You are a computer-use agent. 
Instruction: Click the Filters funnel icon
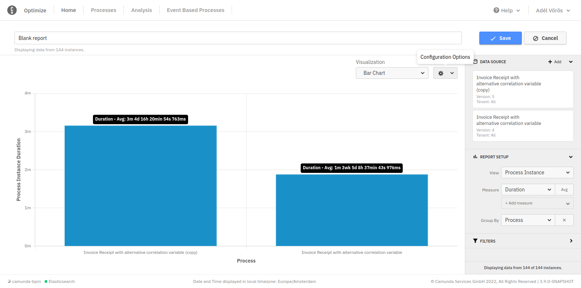point(475,241)
